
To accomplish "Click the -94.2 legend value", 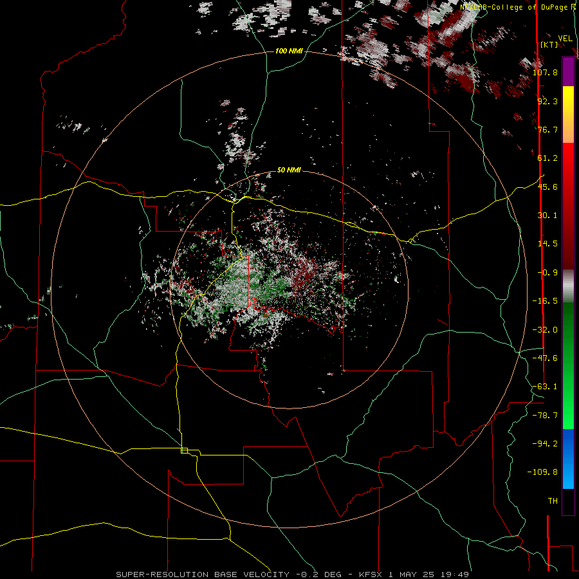I will click(545, 443).
